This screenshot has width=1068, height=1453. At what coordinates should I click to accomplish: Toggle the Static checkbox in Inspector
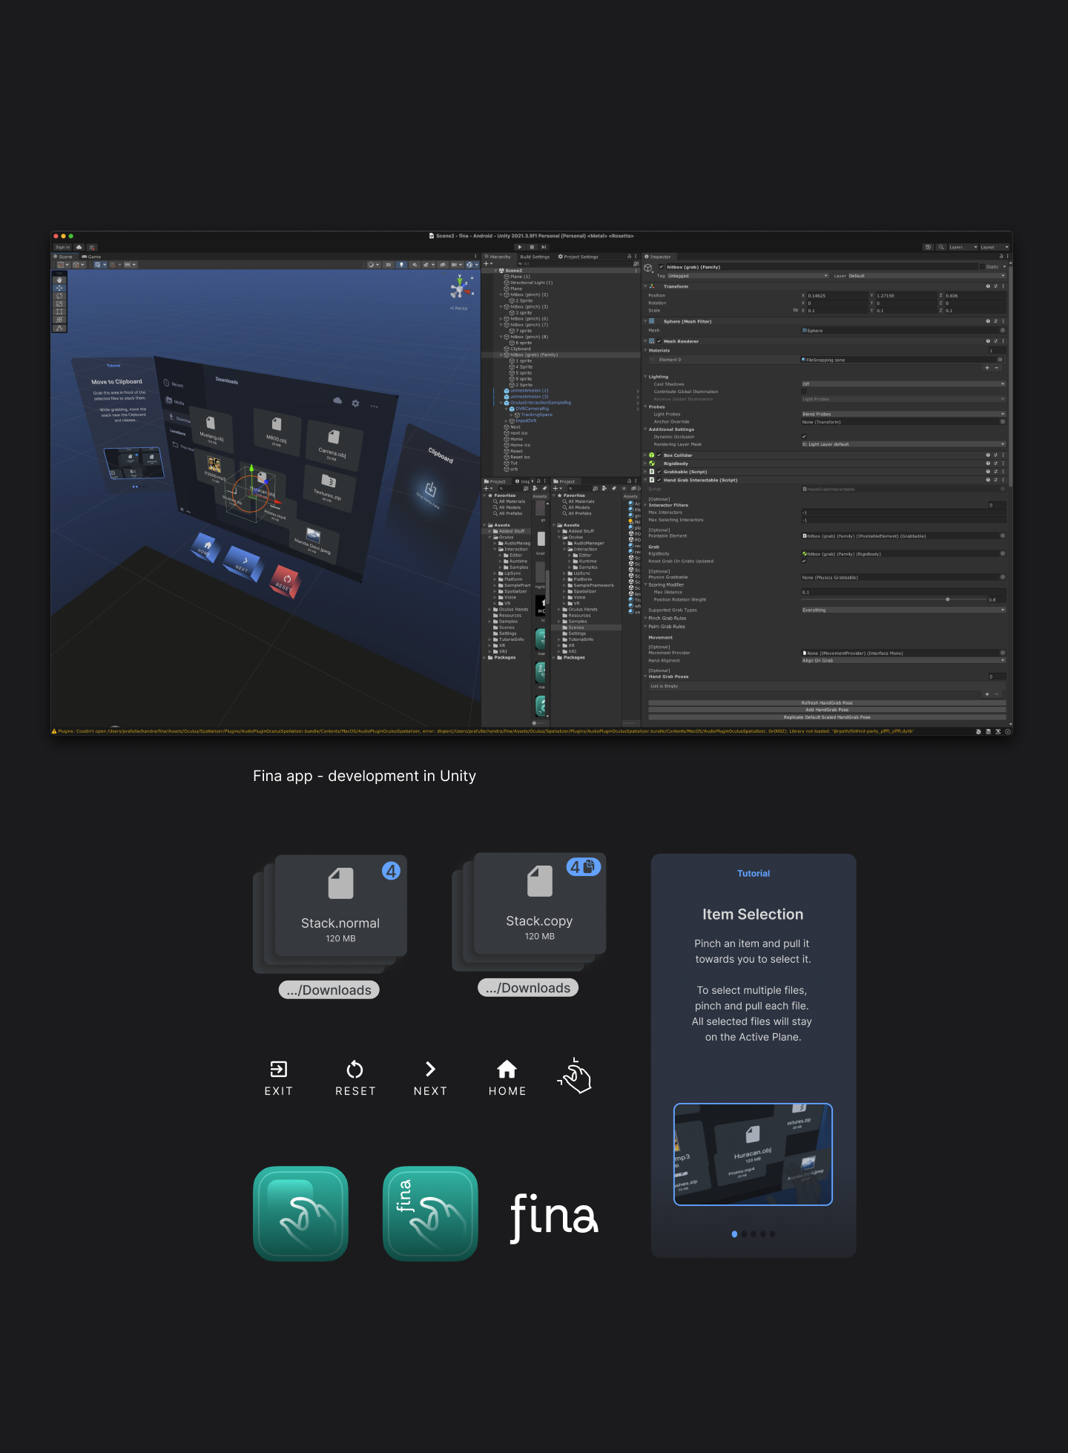[x=983, y=267]
